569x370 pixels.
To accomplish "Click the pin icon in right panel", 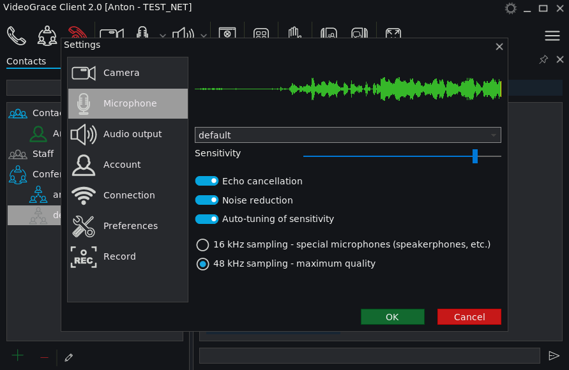I will coord(543,59).
